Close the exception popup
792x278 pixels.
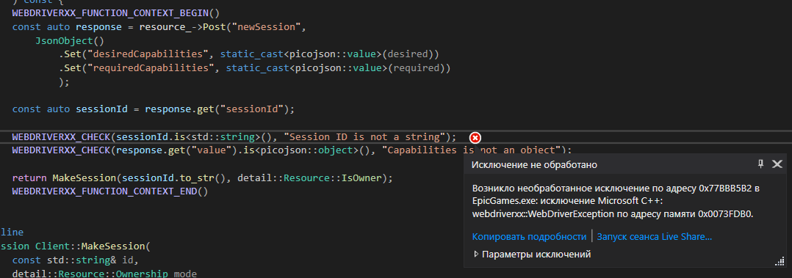tap(777, 164)
